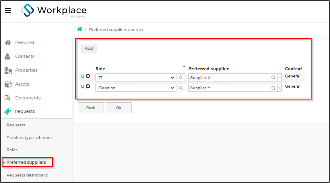Open Supplier Y arrow button
330x183 pixels.
[280, 88]
